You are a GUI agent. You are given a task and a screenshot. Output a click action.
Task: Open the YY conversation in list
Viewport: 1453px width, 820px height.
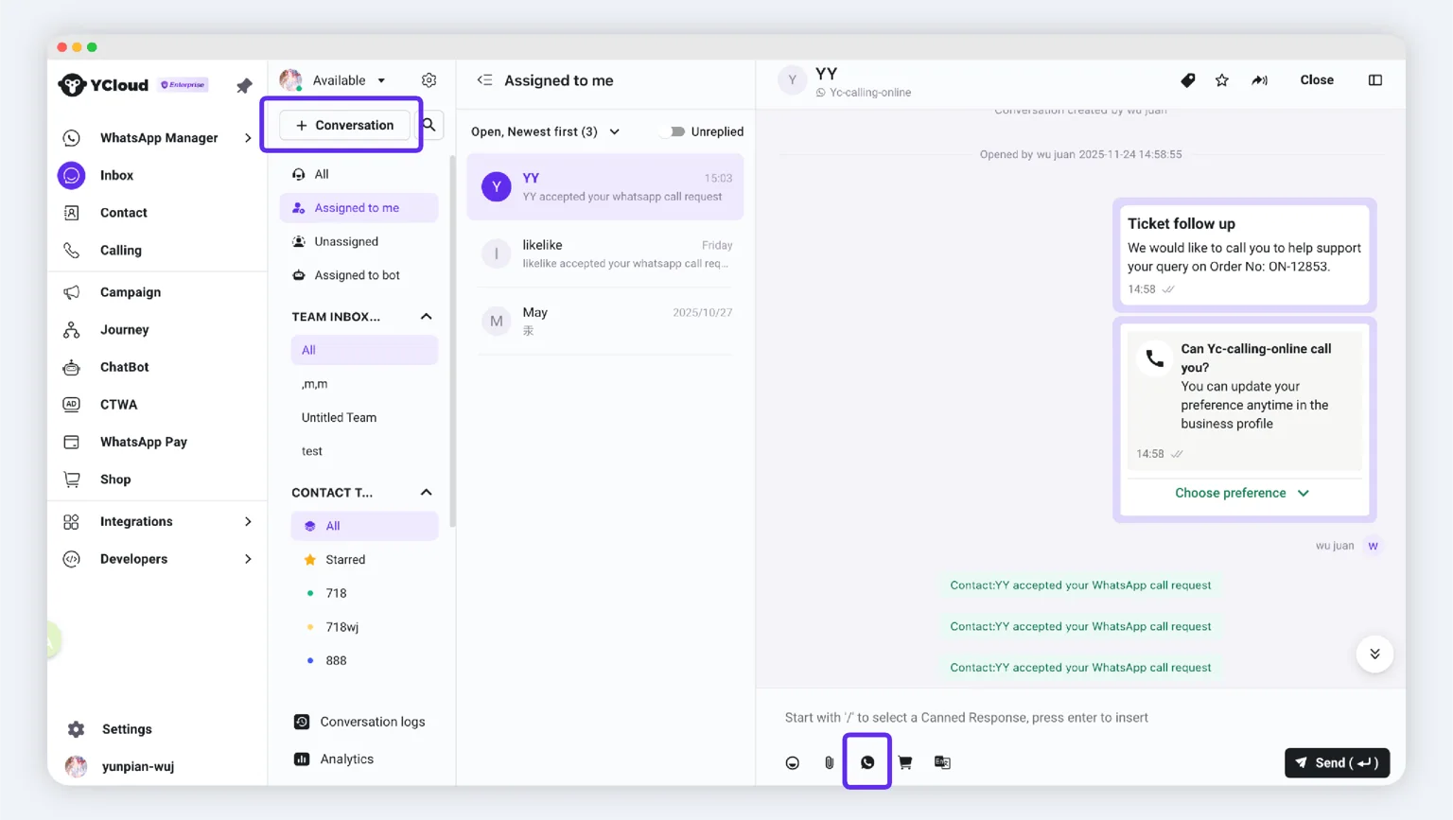pyautogui.click(x=605, y=186)
